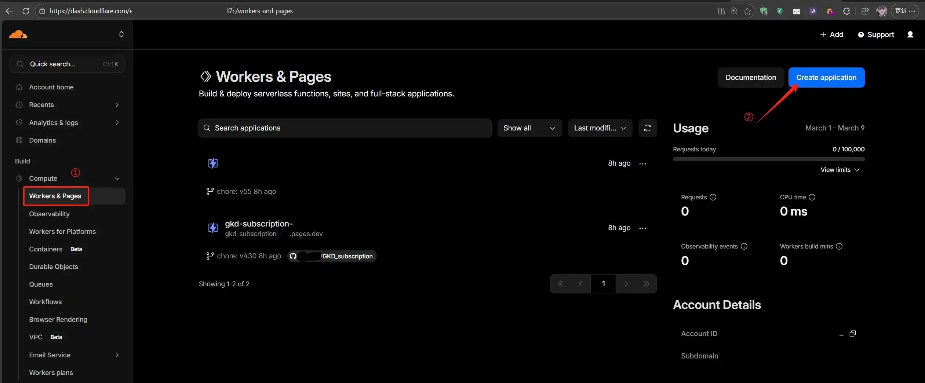Open Domains in the sidebar
The width and height of the screenshot is (925, 383).
tap(43, 140)
